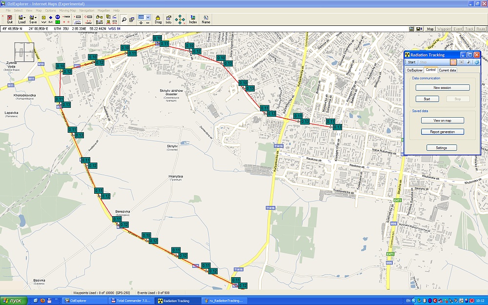Click the Quit toolbar icon
Viewport: 488px width, 305px height.
click(10, 20)
